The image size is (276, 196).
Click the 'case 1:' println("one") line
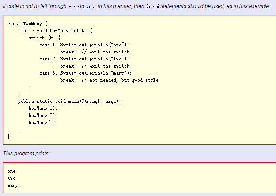point(84,45)
